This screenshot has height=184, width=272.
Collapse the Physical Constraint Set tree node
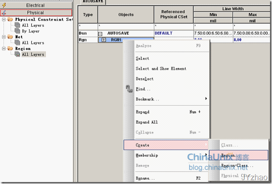(3, 19)
